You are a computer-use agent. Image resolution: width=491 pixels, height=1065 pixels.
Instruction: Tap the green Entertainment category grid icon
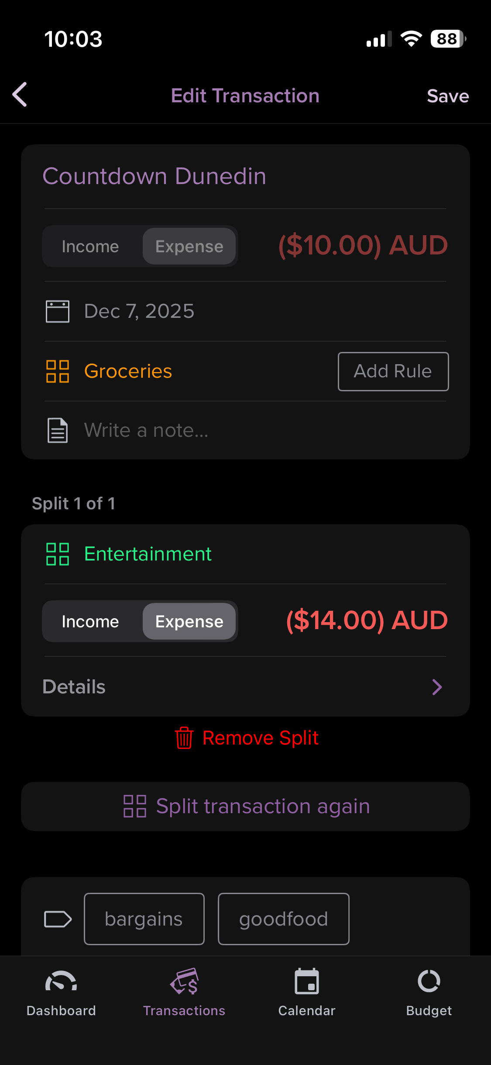[58, 554]
